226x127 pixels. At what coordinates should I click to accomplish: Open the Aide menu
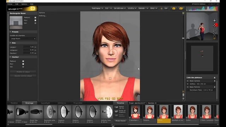coord(32,4)
